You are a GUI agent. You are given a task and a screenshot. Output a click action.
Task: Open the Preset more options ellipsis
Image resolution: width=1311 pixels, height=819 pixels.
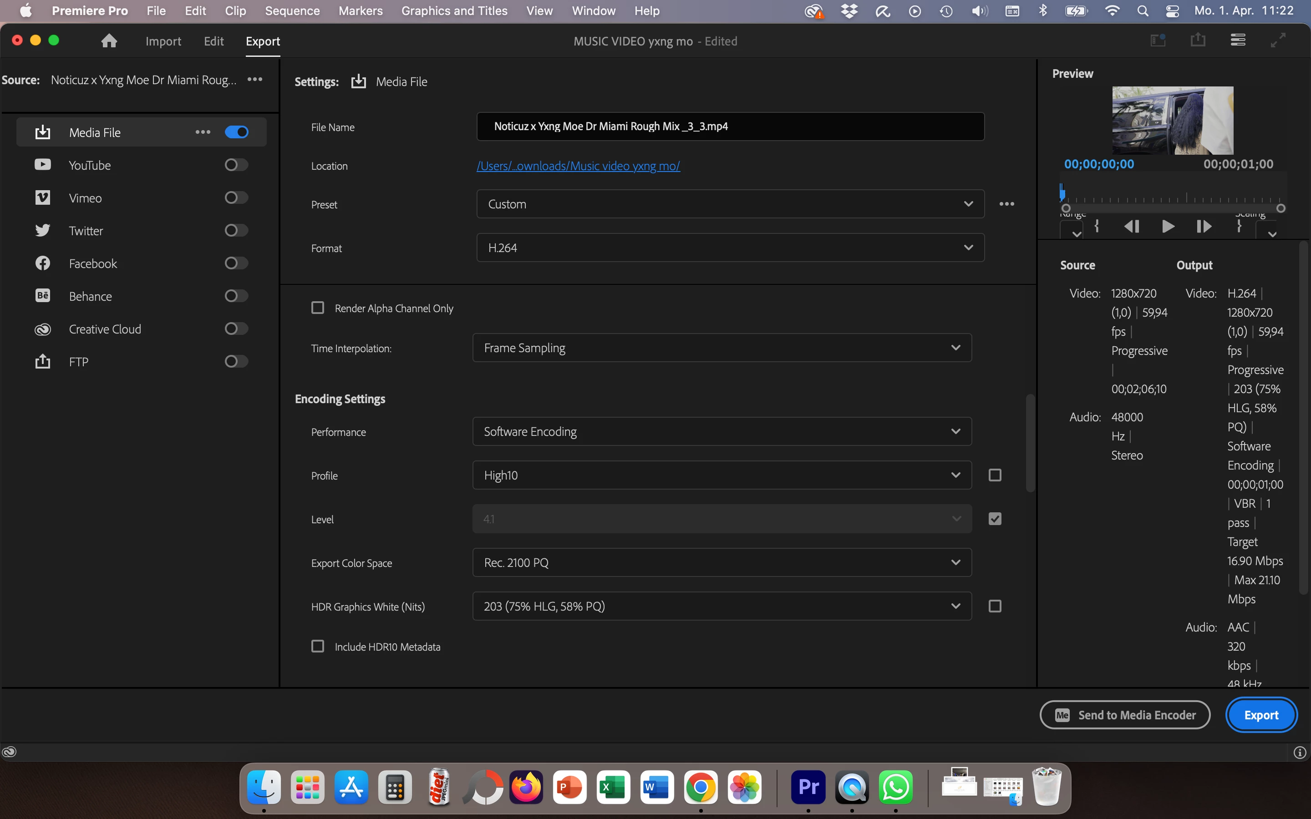pos(1006,204)
